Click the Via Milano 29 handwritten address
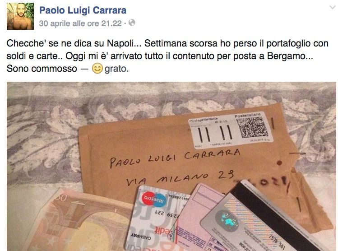Image resolution: width=338 pixels, height=251 pixels. click(x=180, y=177)
